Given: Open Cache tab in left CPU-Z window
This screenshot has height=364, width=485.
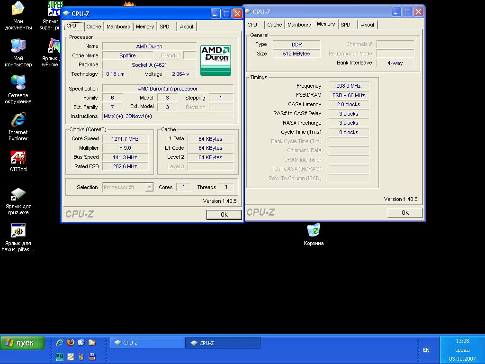Looking at the screenshot, I should coord(93,27).
